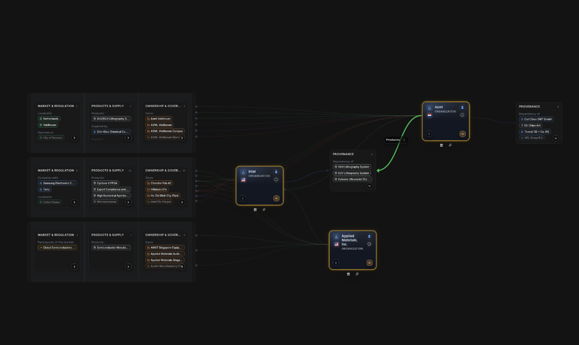Screen dimensions: 579x345
Task: Open the Market & Regulation panel arrow near Netherlands
Action: (x=74, y=138)
